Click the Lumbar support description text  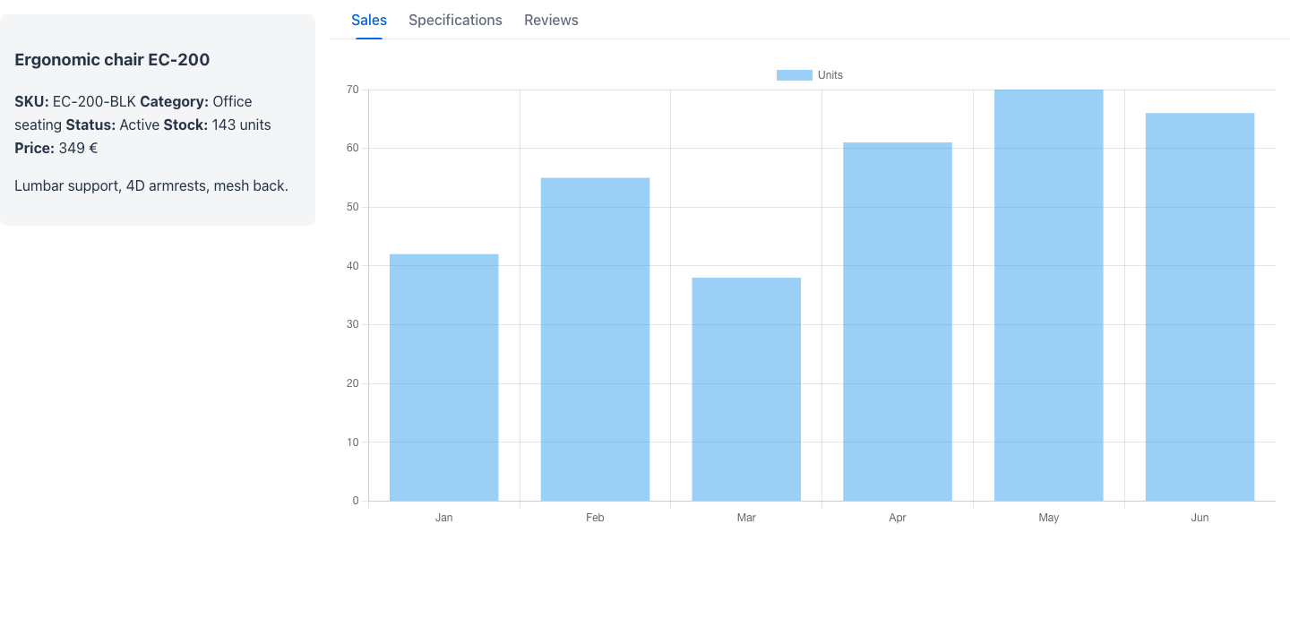[x=151, y=186]
